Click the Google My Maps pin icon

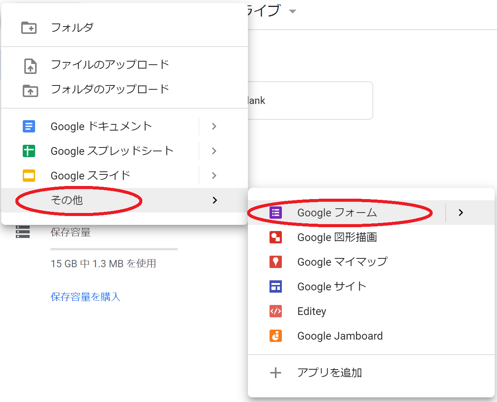pos(276,262)
